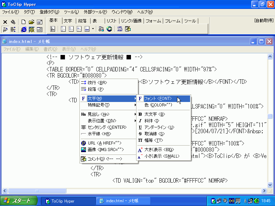The width and height of the screenshot is (275, 206).
Task: Click the new document icon
Action: (23, 21)
